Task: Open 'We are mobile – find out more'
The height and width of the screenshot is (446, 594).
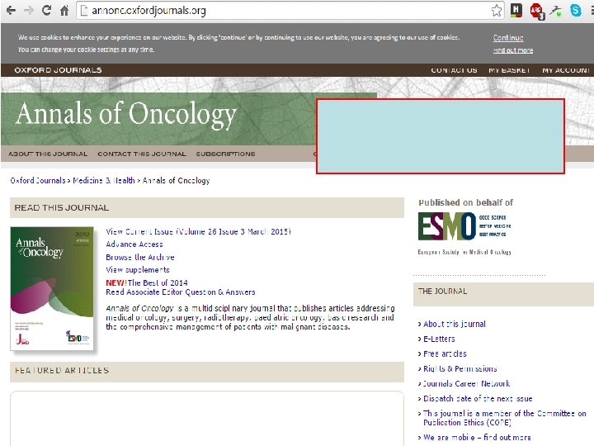Action: pyautogui.click(x=477, y=437)
